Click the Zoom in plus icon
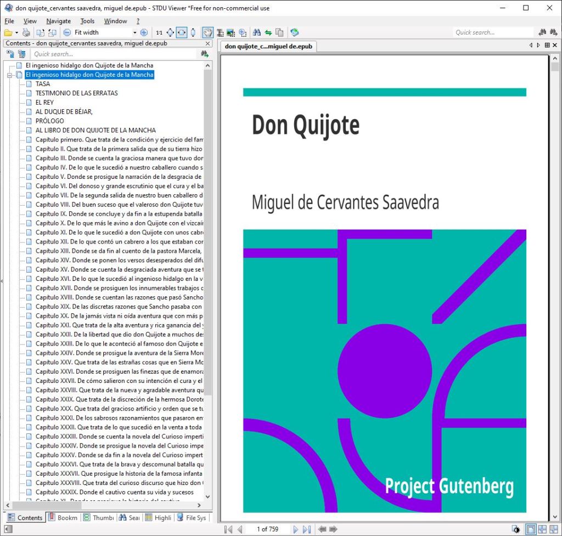The image size is (562, 536). click(144, 32)
